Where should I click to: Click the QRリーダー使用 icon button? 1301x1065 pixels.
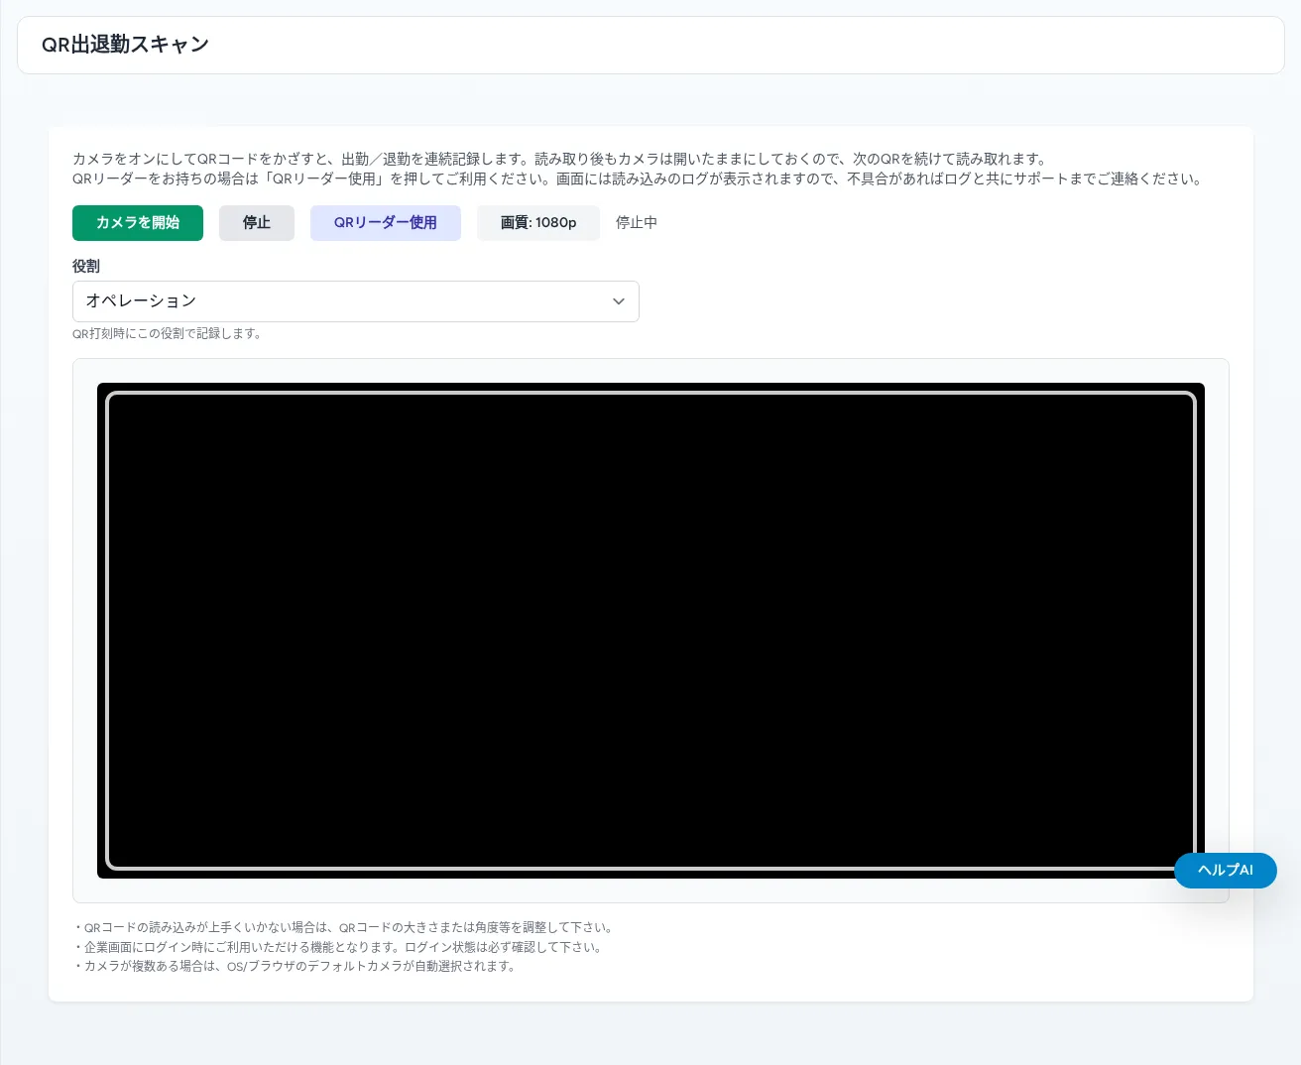coord(385,222)
